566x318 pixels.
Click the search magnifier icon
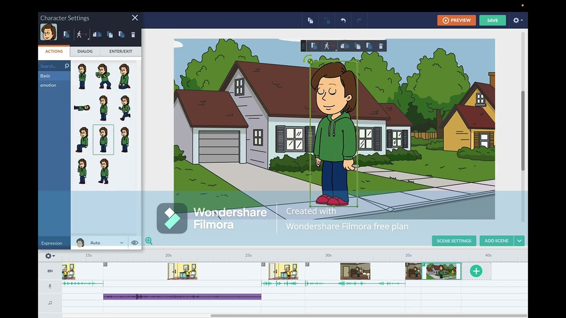(67, 66)
